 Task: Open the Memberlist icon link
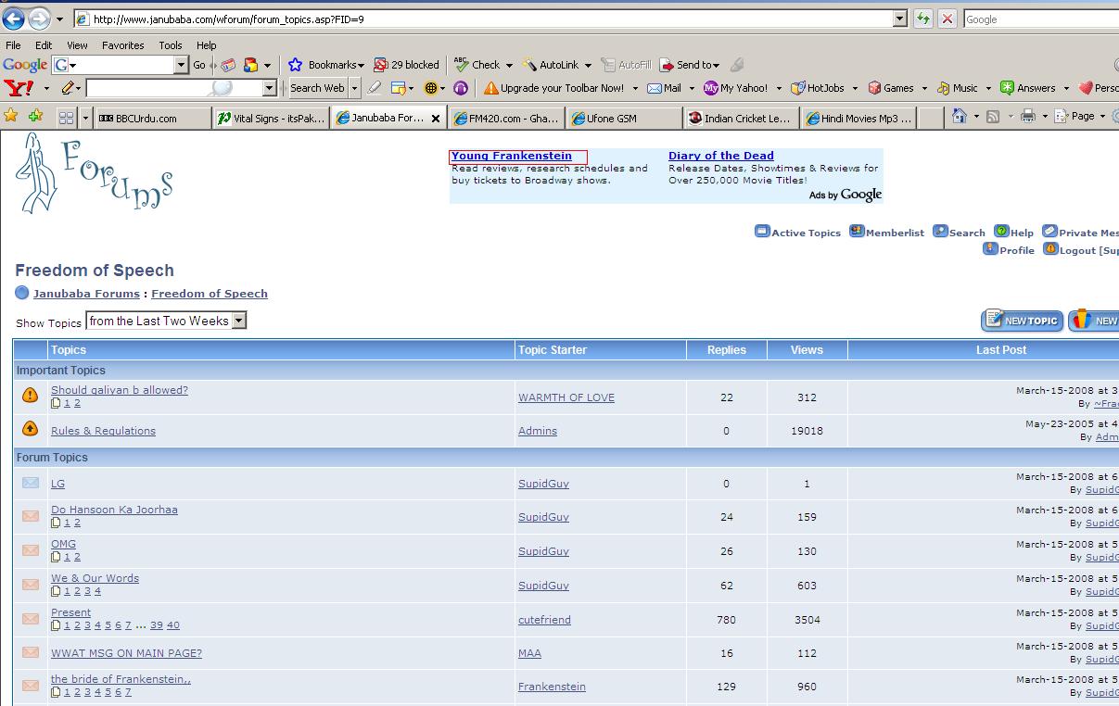(886, 233)
